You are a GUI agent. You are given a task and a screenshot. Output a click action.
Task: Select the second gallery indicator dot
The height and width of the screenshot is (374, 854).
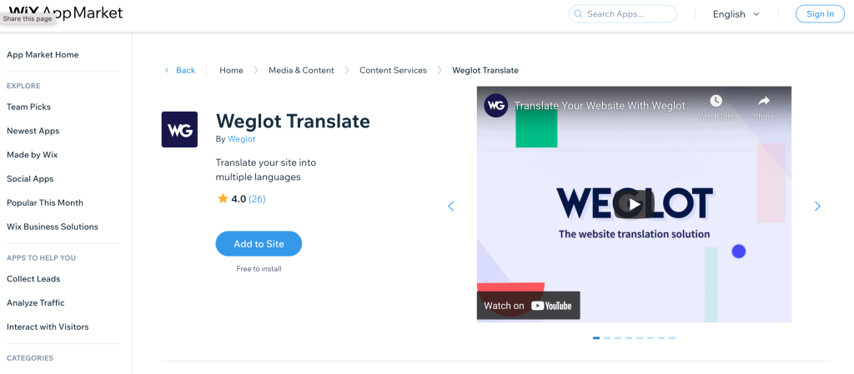pyautogui.click(x=607, y=338)
